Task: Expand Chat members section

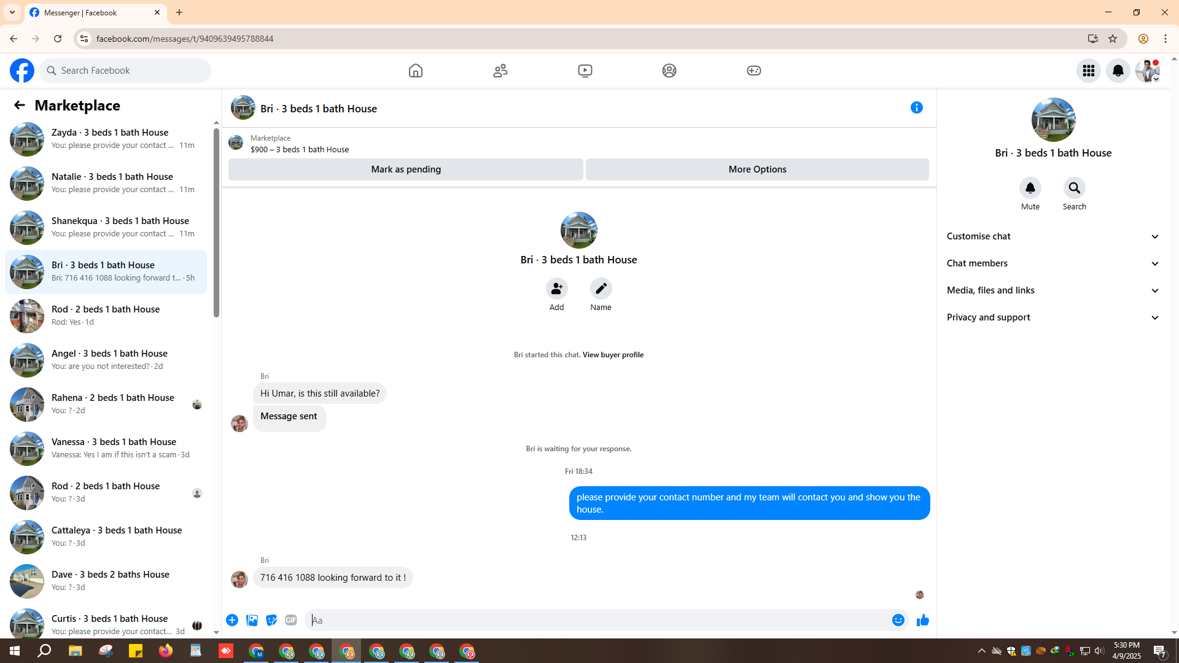Action: point(1054,263)
